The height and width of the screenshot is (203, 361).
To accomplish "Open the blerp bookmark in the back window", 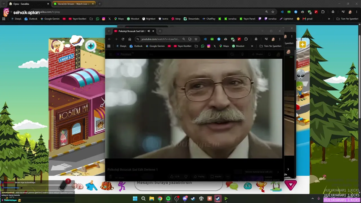I will coord(176,19).
